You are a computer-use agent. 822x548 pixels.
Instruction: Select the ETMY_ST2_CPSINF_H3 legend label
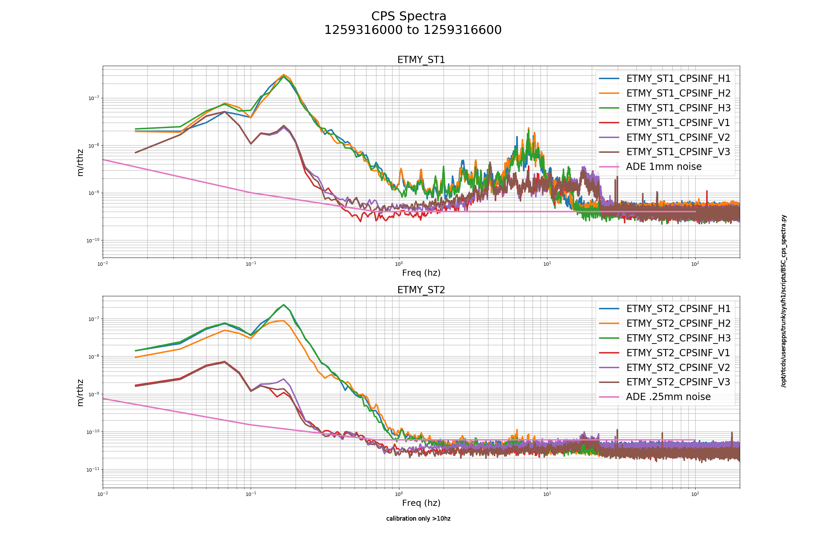point(678,338)
